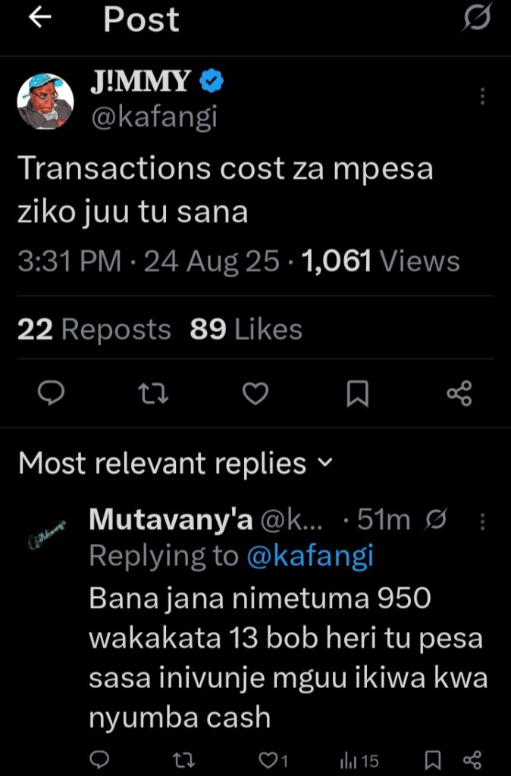View the 89 Likes list
Viewport: 511px width, 776px height.
[246, 330]
